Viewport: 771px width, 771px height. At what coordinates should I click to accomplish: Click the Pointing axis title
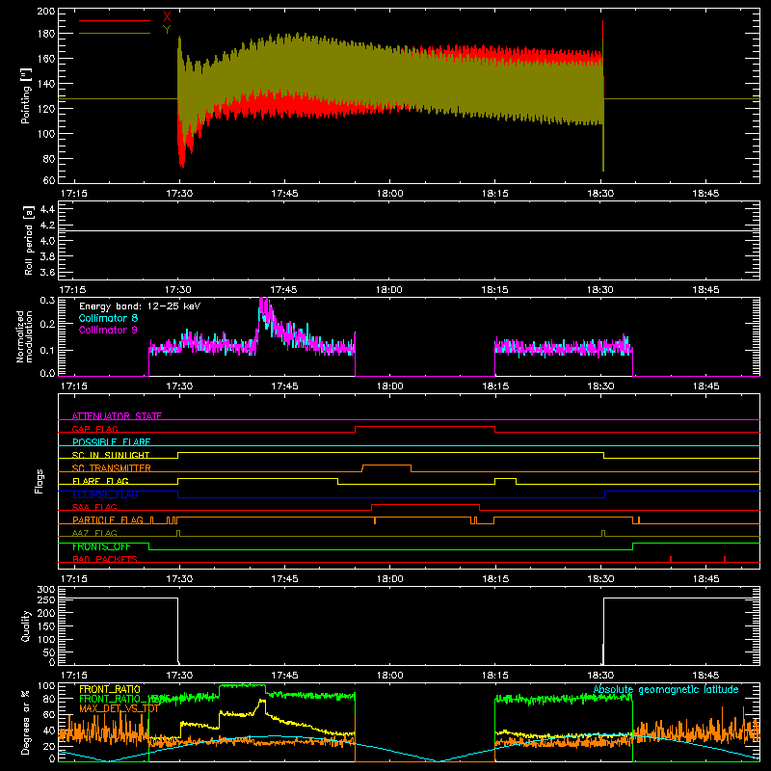[x=26, y=97]
